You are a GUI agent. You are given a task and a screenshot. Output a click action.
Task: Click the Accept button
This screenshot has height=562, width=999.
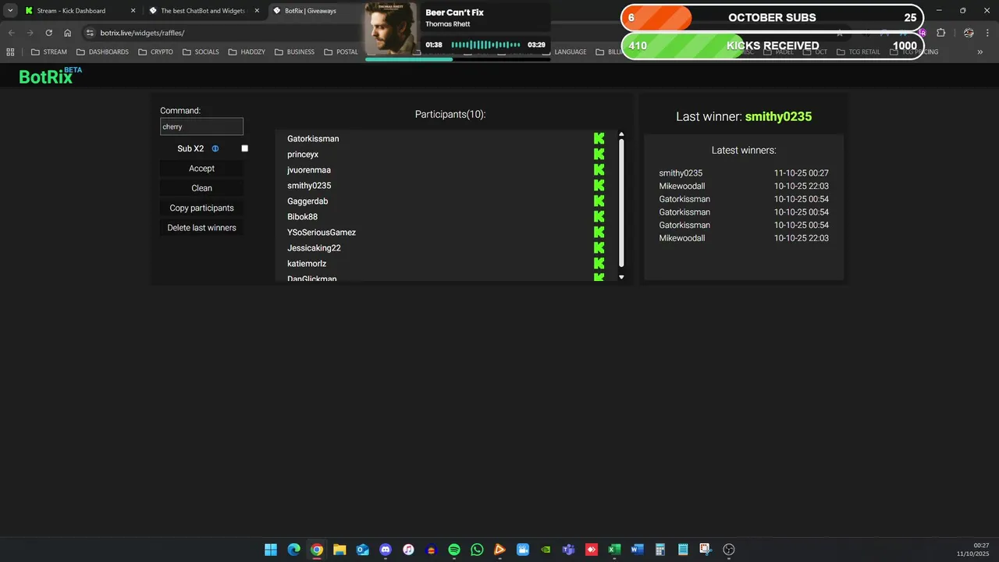point(201,169)
